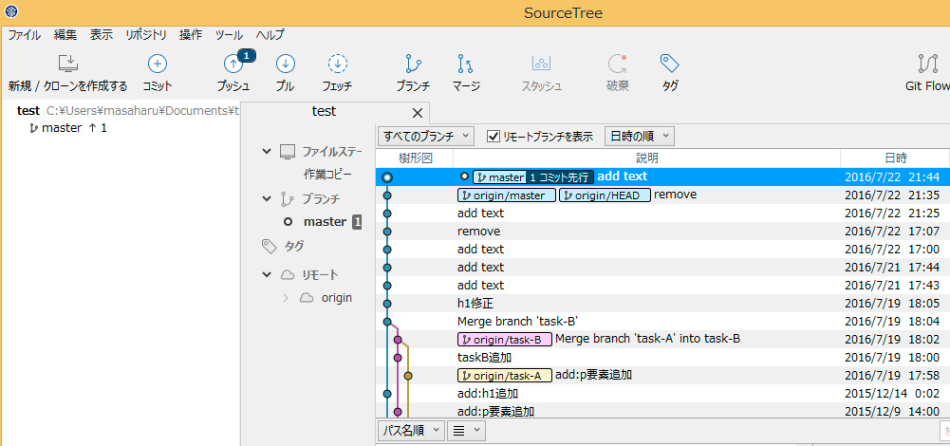Click the Push (プッシュ) toolbar icon
The image size is (950, 446).
[233, 64]
